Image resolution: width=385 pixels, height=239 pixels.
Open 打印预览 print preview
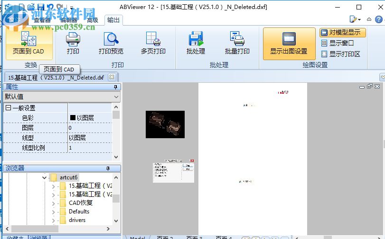[x=111, y=44]
